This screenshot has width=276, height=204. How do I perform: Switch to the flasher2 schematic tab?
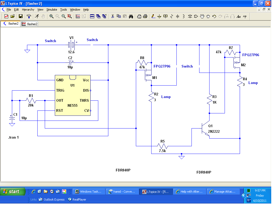11,24
